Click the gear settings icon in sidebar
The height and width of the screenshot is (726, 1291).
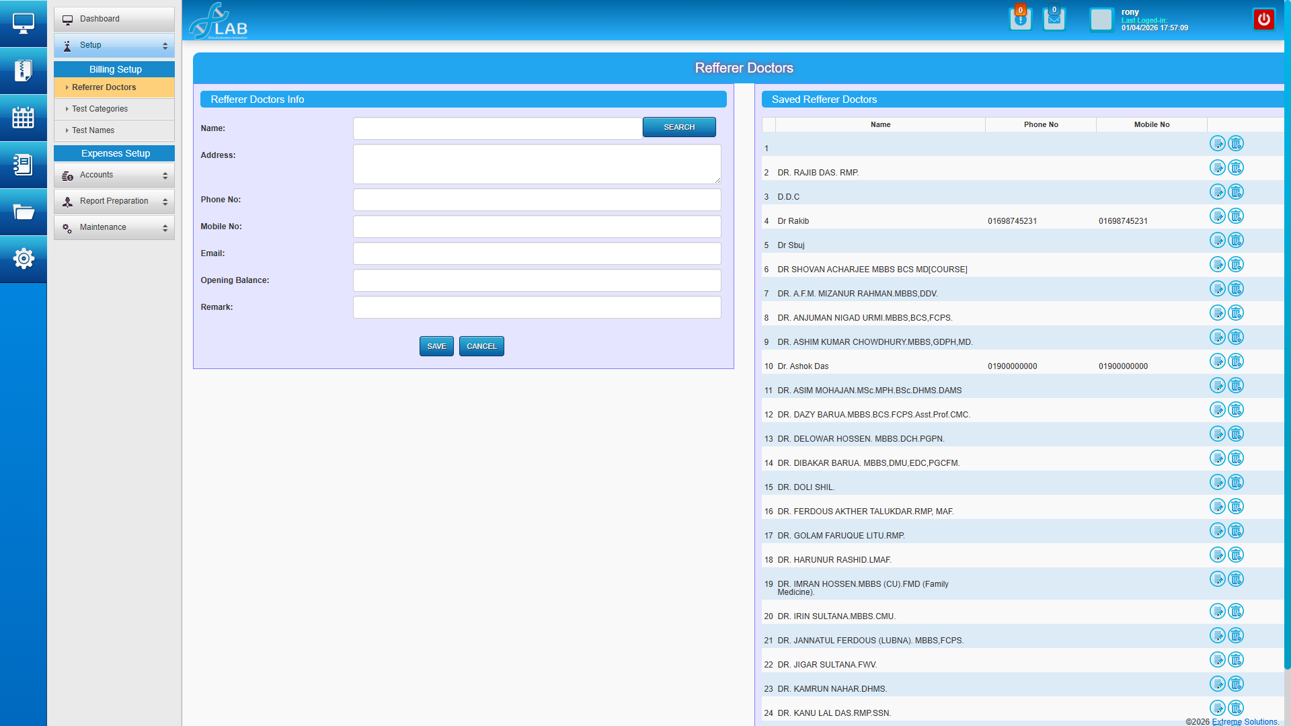click(23, 259)
